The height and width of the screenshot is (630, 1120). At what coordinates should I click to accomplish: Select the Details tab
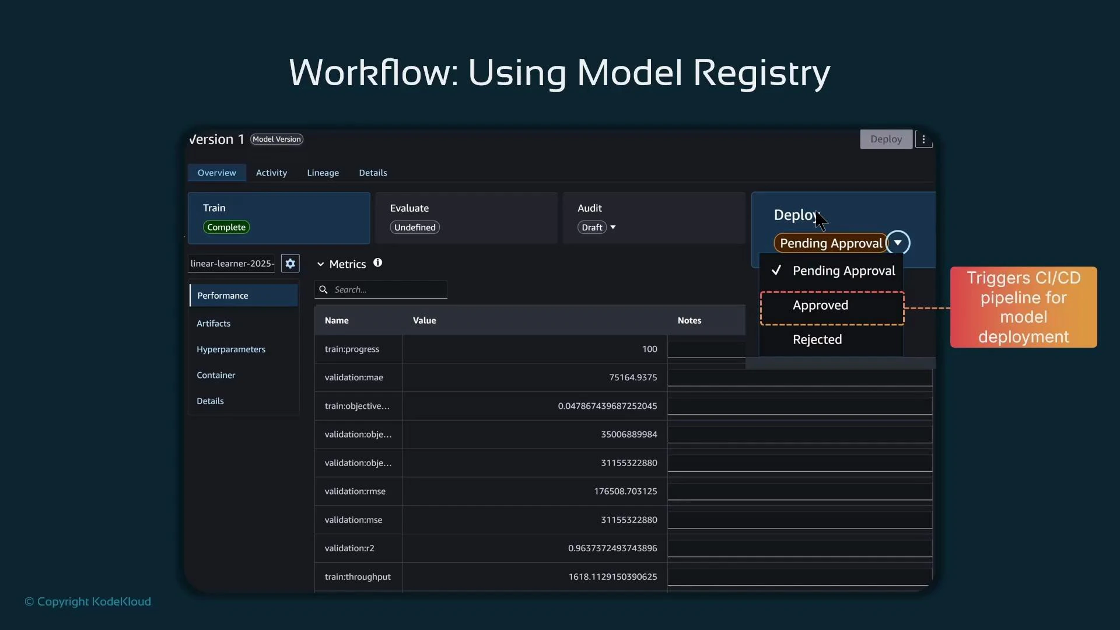[373, 173]
